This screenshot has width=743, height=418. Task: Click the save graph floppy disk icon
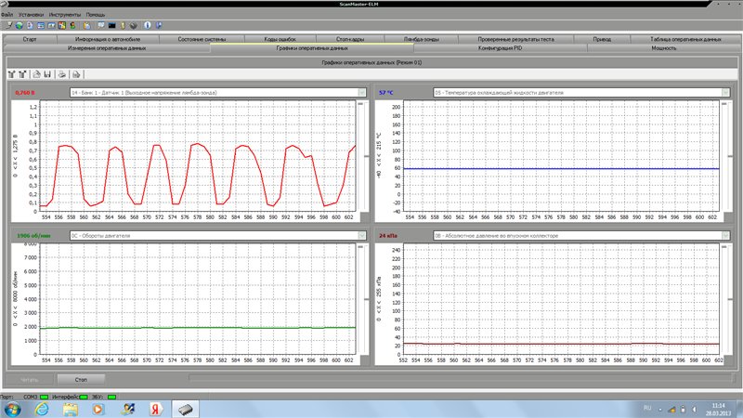point(46,72)
